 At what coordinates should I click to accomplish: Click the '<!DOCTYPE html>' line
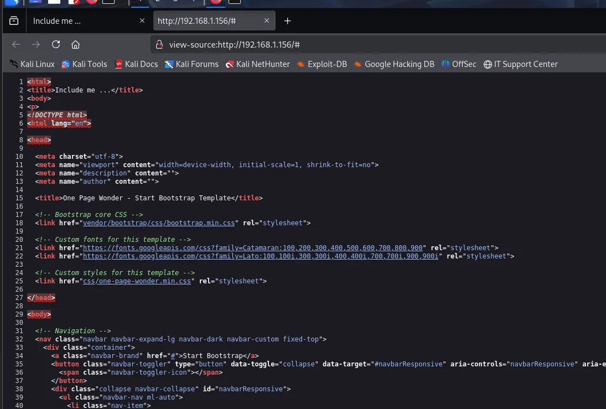coord(57,115)
